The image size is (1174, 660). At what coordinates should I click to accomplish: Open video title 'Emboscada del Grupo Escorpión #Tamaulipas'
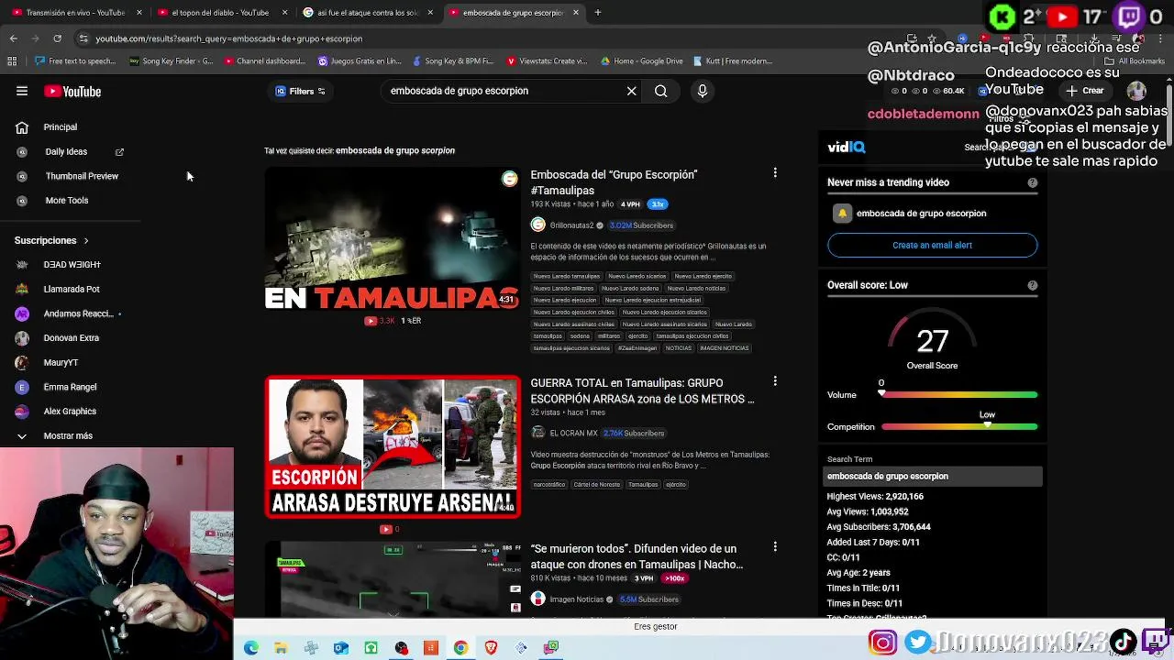(x=614, y=182)
